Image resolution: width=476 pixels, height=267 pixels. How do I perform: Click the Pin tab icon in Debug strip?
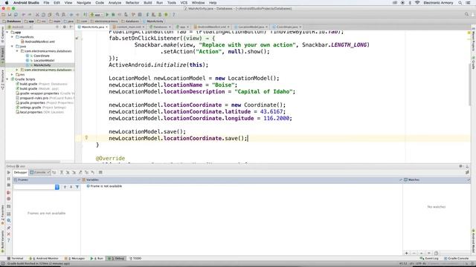pos(8,228)
